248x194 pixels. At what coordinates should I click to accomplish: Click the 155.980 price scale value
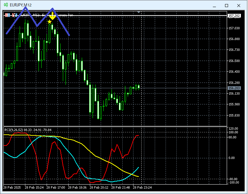point(234,104)
